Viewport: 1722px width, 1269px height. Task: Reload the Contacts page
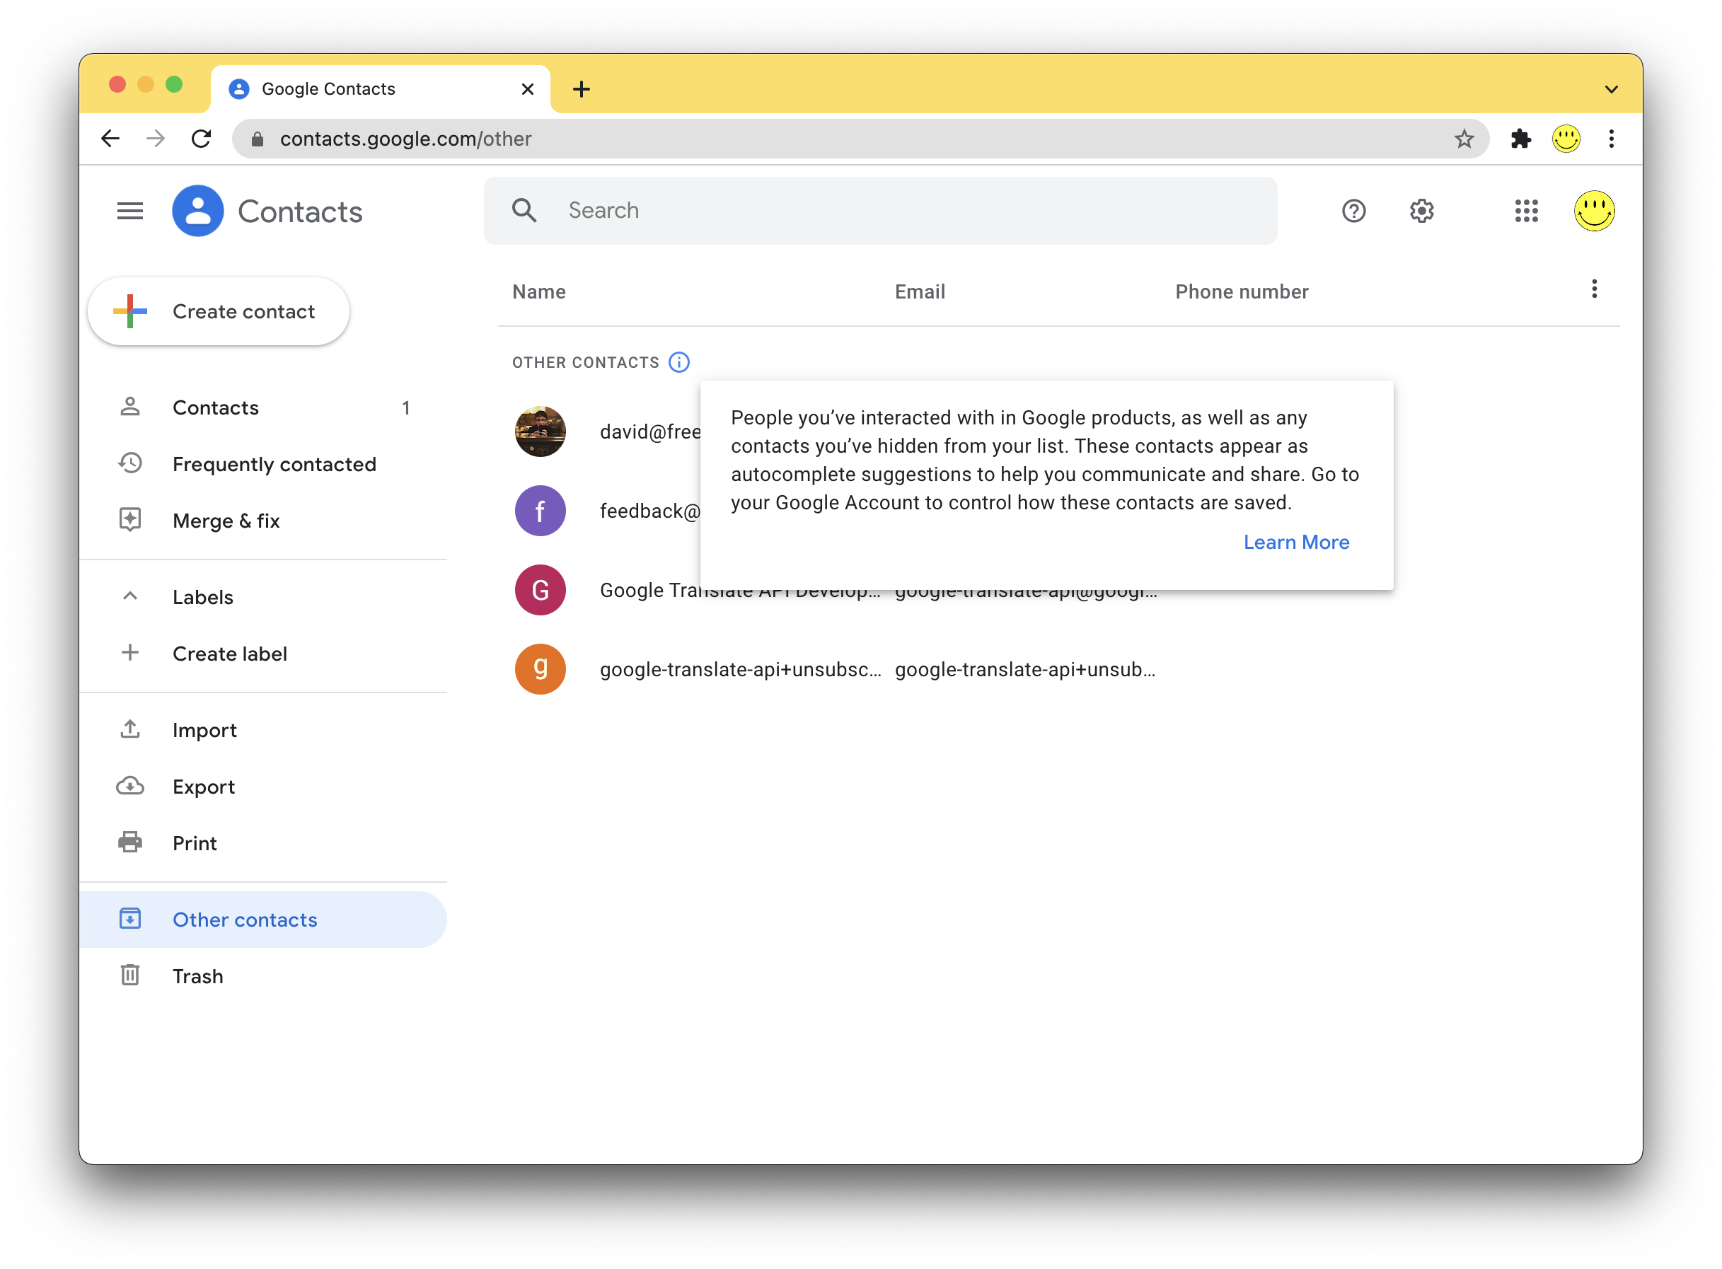point(201,138)
